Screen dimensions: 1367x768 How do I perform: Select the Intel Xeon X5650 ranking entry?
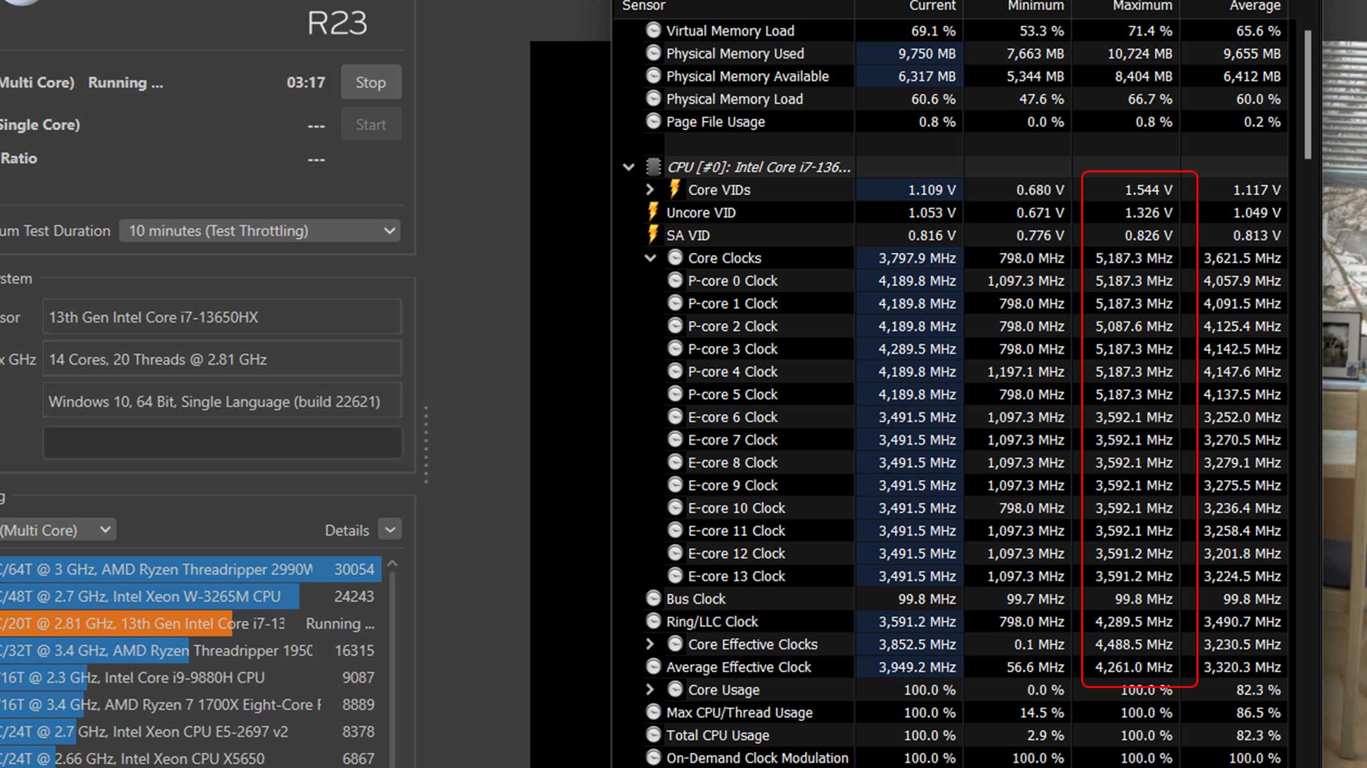191,758
